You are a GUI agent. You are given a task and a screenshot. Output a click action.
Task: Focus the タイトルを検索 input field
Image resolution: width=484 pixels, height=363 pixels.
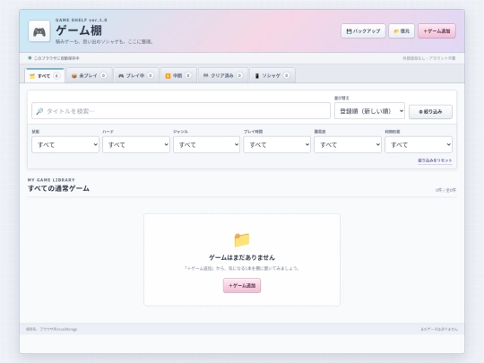(181, 111)
